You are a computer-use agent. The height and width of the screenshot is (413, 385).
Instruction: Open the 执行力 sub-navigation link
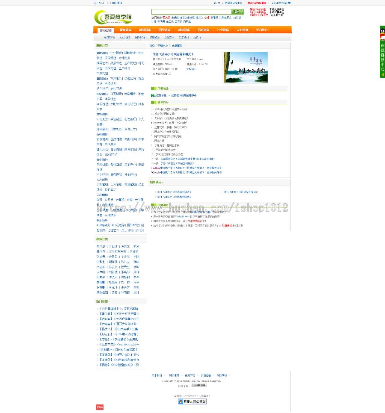(197, 38)
